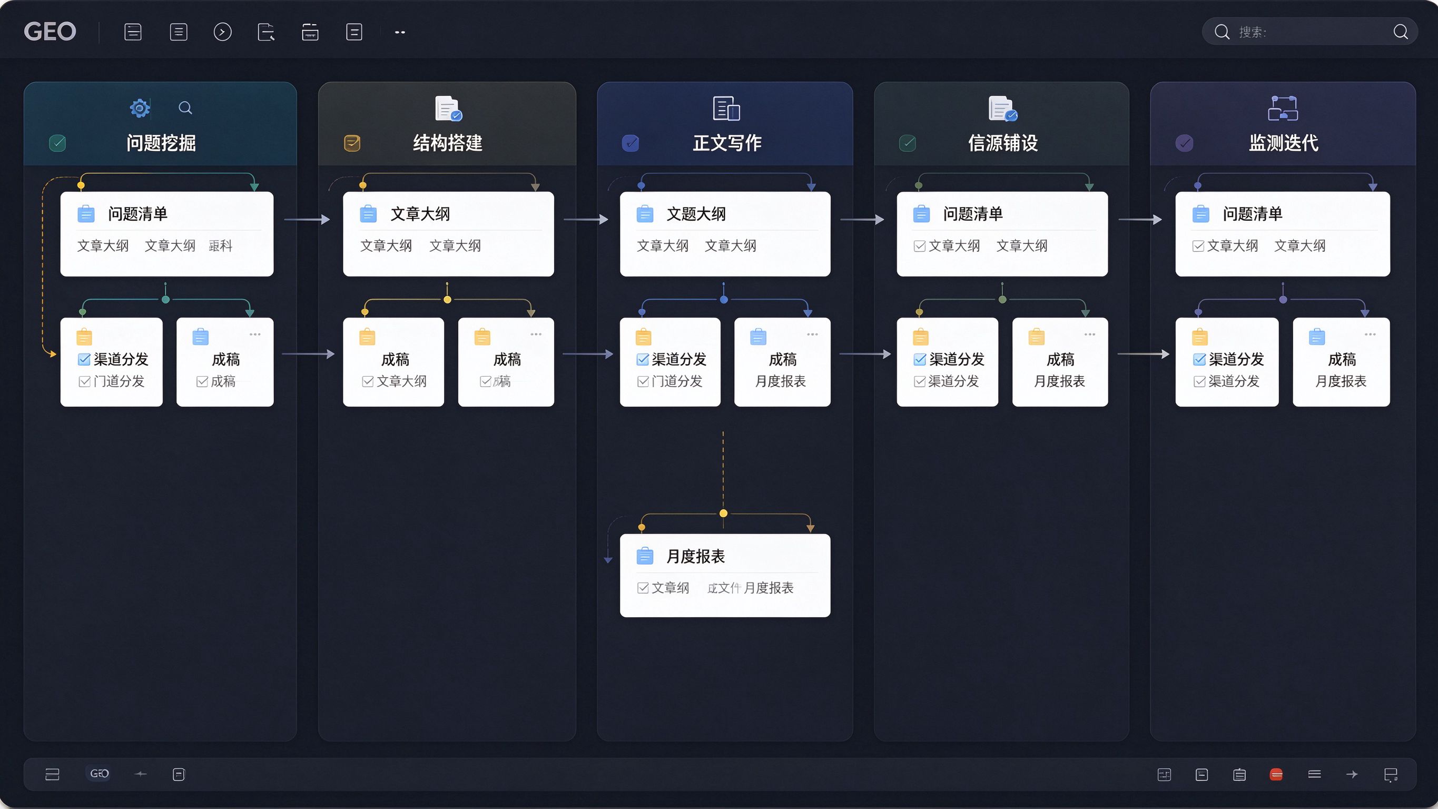The height and width of the screenshot is (809, 1438).
Task: Click the monitor icon at bottom right
Action: tap(1391, 775)
